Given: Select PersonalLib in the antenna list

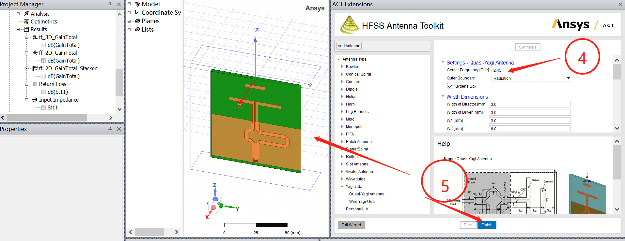Looking at the screenshot, I should 357,209.
